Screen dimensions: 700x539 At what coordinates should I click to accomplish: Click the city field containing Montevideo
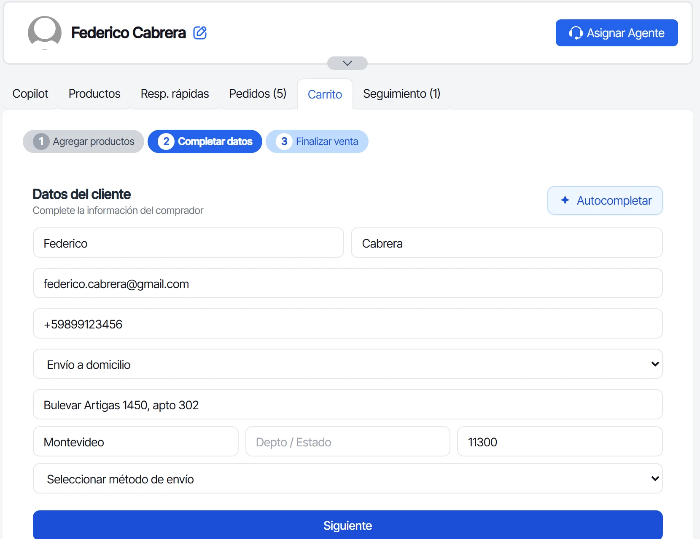(x=136, y=441)
